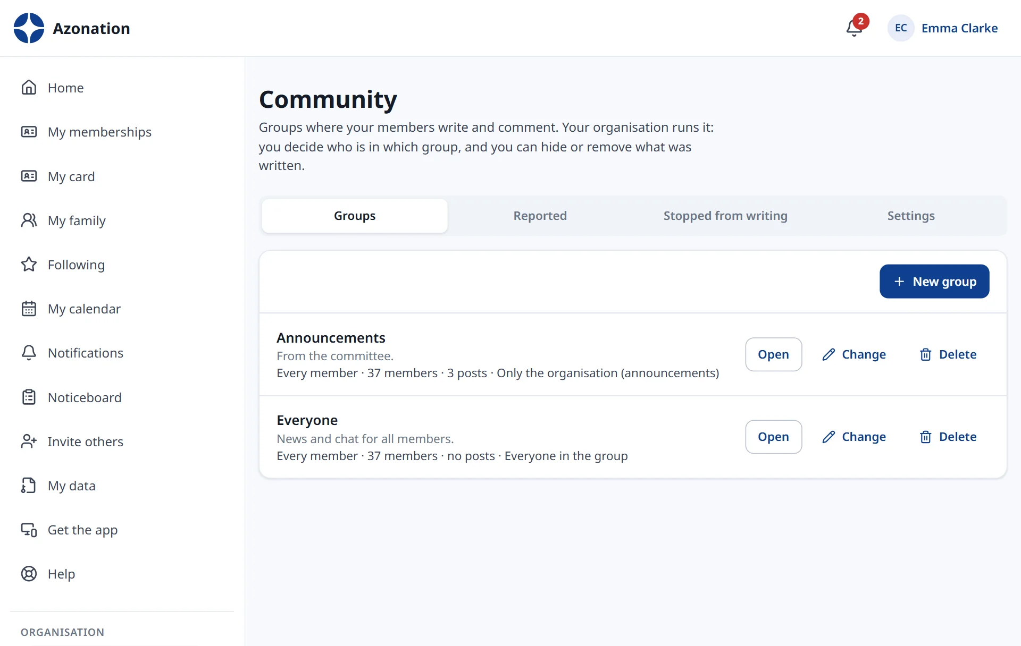
Task: Click the My memberships card icon
Action: click(x=29, y=132)
